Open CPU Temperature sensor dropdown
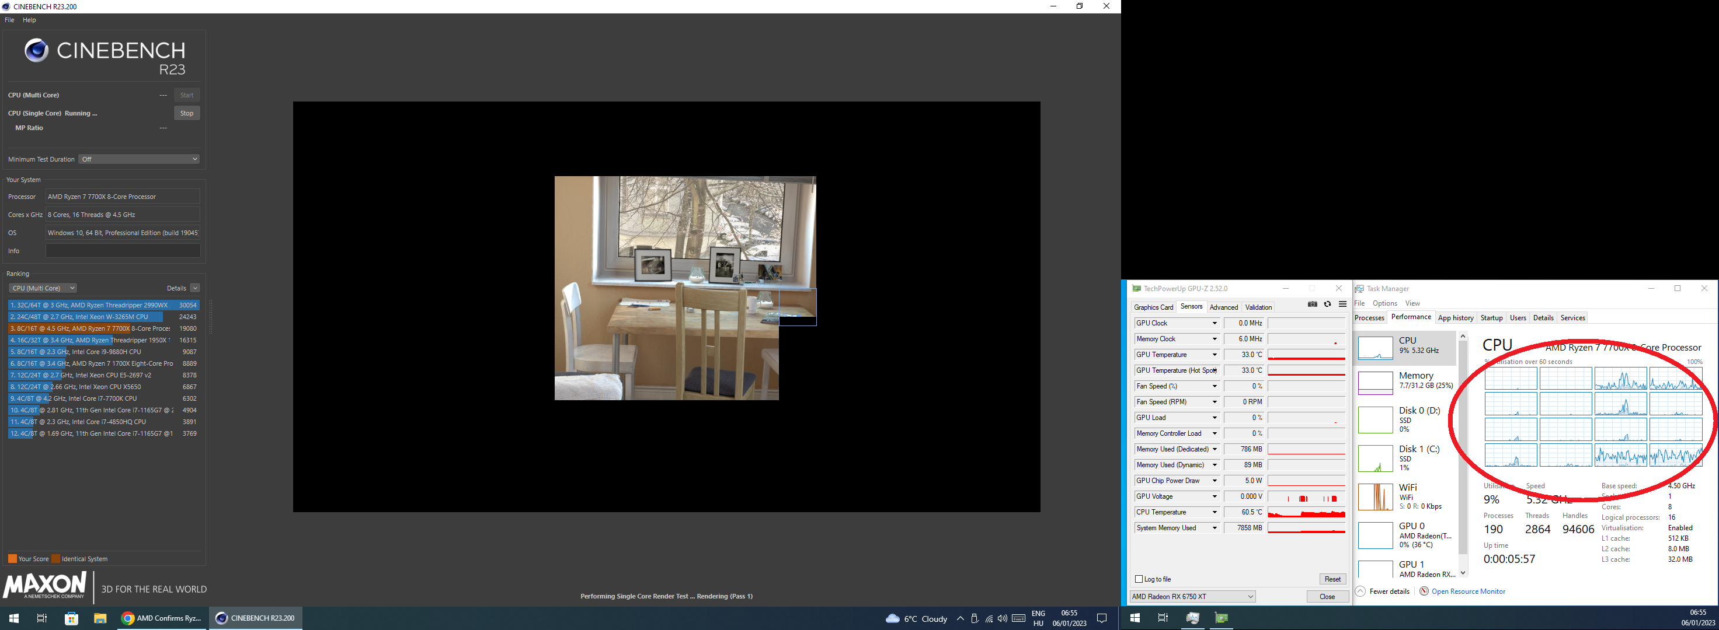 [1215, 513]
